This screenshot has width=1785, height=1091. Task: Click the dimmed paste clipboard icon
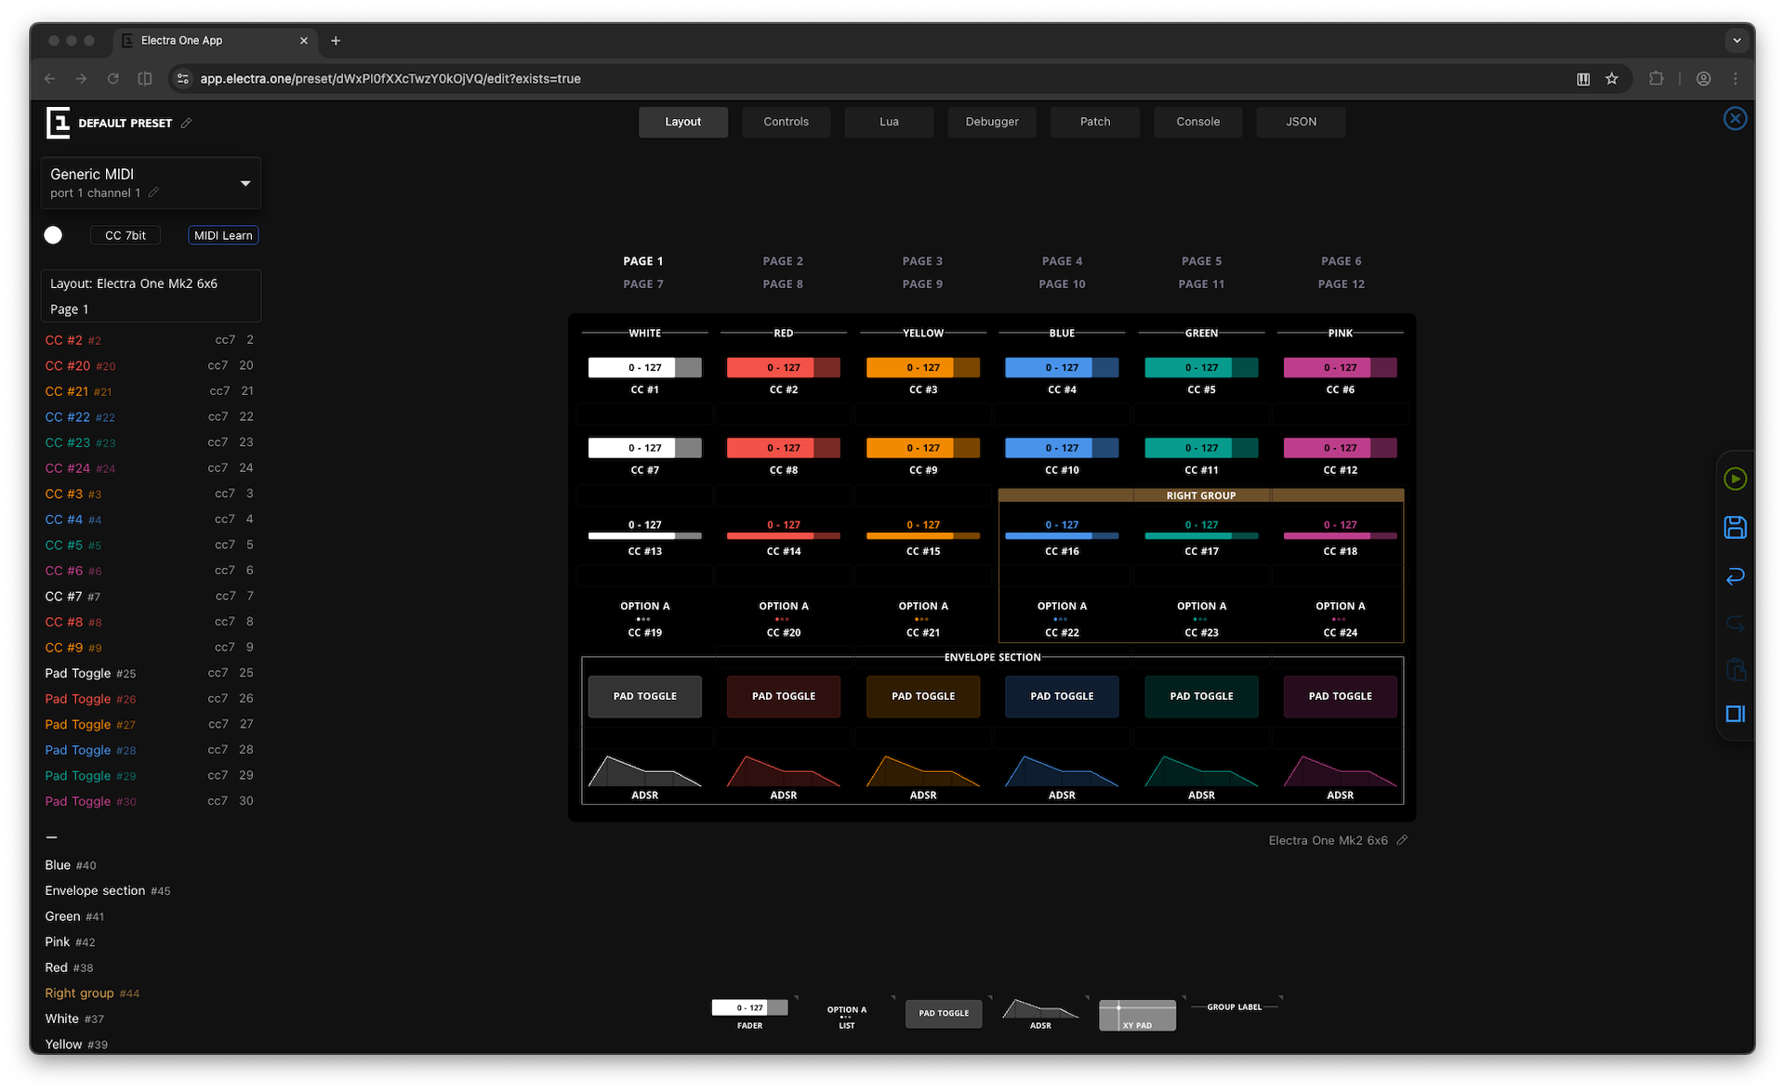[1735, 669]
